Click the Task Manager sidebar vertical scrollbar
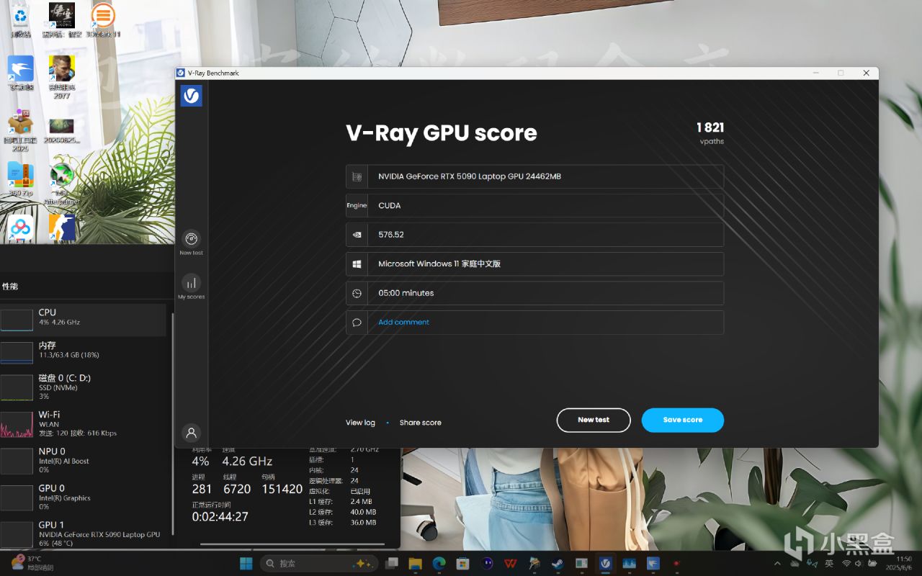The width and height of the screenshot is (922, 576). [172, 425]
